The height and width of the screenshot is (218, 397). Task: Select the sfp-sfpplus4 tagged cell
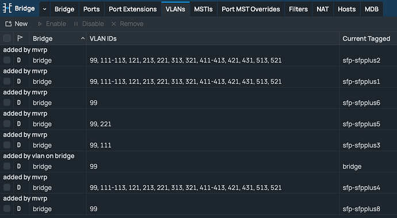point(361,188)
